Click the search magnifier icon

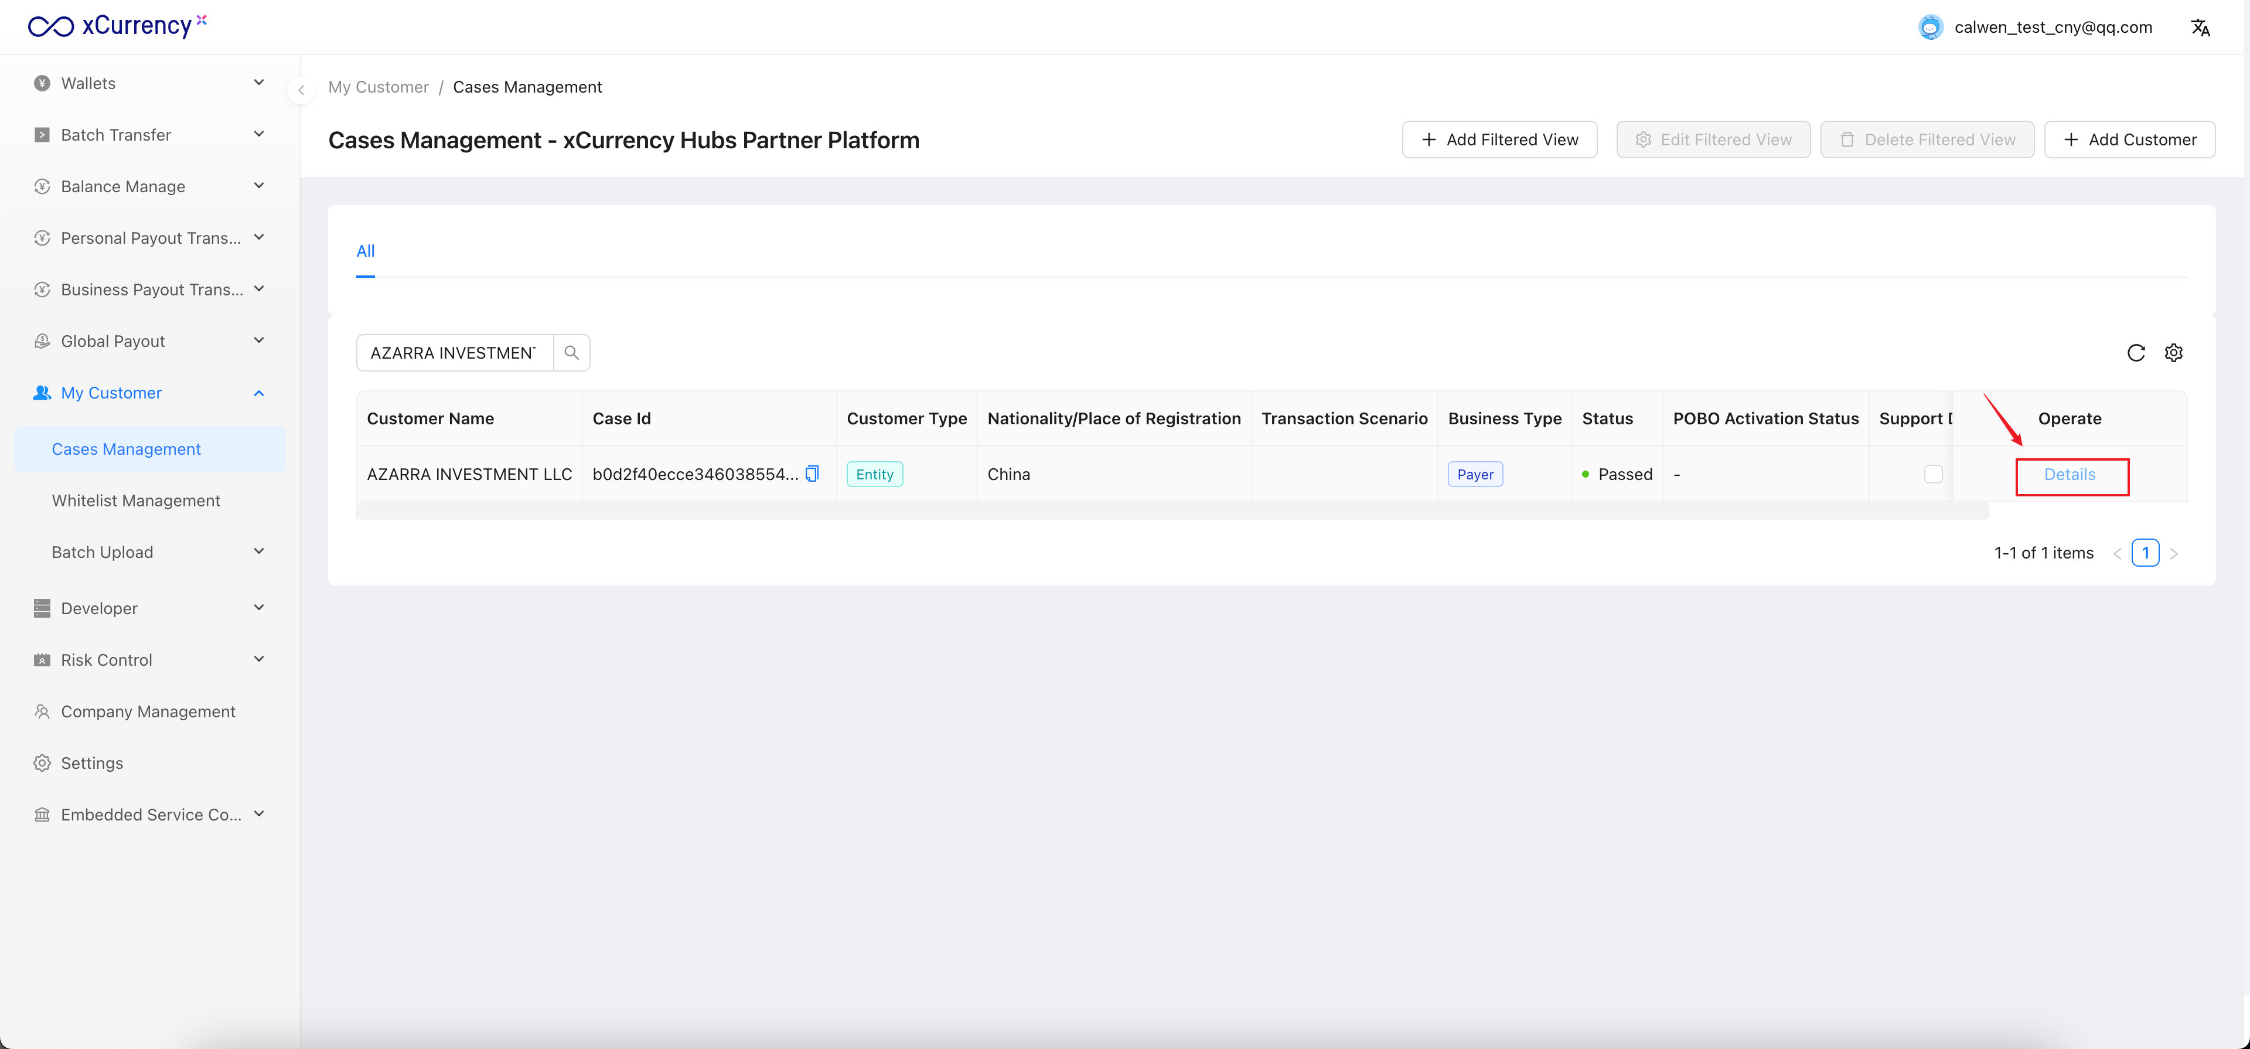571,353
